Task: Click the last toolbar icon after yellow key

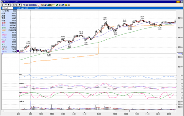Action: pyautogui.click(x=69, y=5)
